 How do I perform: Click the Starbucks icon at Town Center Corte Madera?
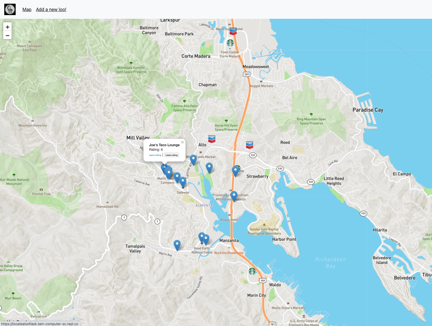click(230, 43)
